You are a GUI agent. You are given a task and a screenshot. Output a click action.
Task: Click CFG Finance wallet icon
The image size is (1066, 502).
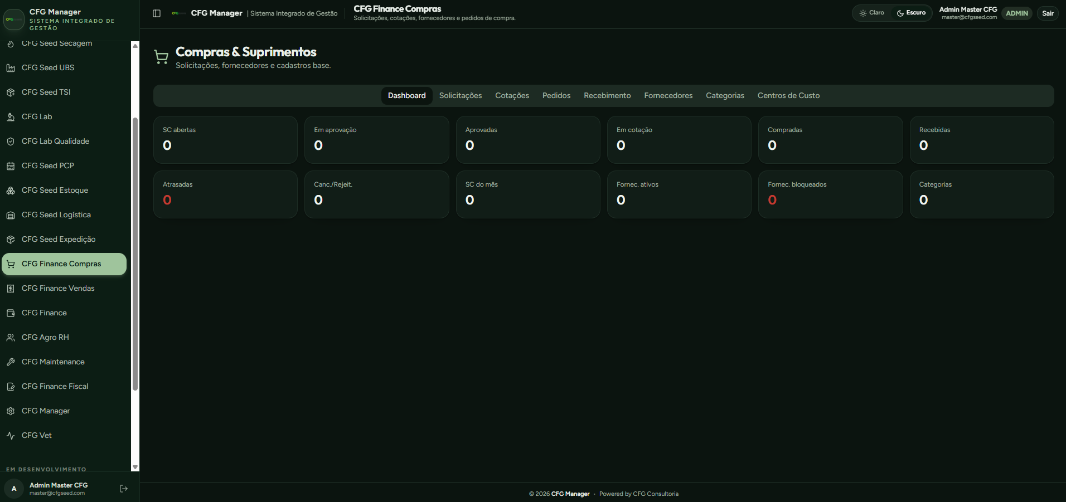tap(11, 313)
